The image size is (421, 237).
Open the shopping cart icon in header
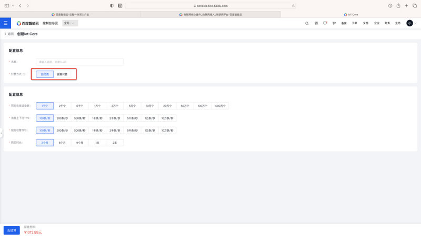click(x=334, y=23)
